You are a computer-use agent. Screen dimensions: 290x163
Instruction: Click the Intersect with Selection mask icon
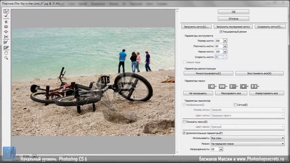pyautogui.click(x=243, y=86)
